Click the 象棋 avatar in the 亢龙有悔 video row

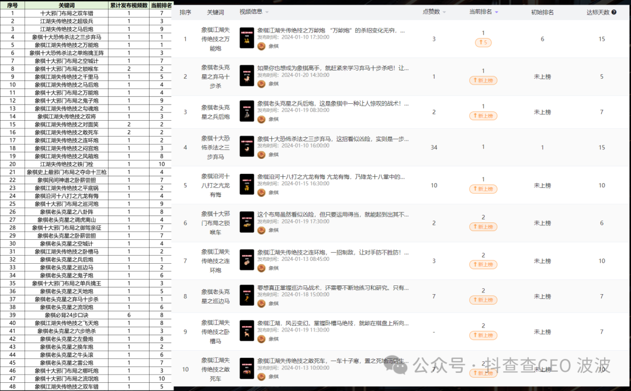point(261,193)
